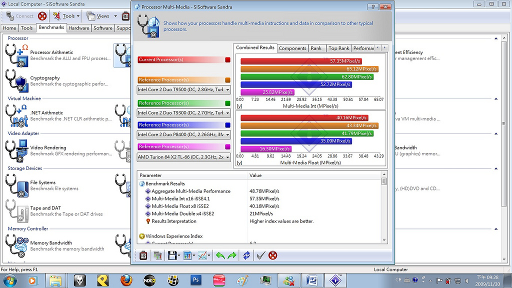512x288 pixels.
Task: Open Intel Core 2 Duo P8400 dropdown
Action: click(x=184, y=134)
